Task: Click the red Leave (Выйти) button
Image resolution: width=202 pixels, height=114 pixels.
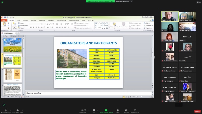Action: (197, 111)
